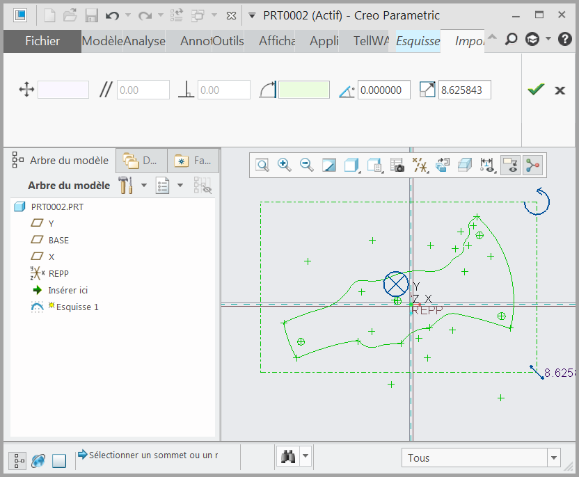Image resolution: width=579 pixels, height=477 pixels.
Task: Switch to the Esquisse ribbon tab
Action: [x=418, y=41]
